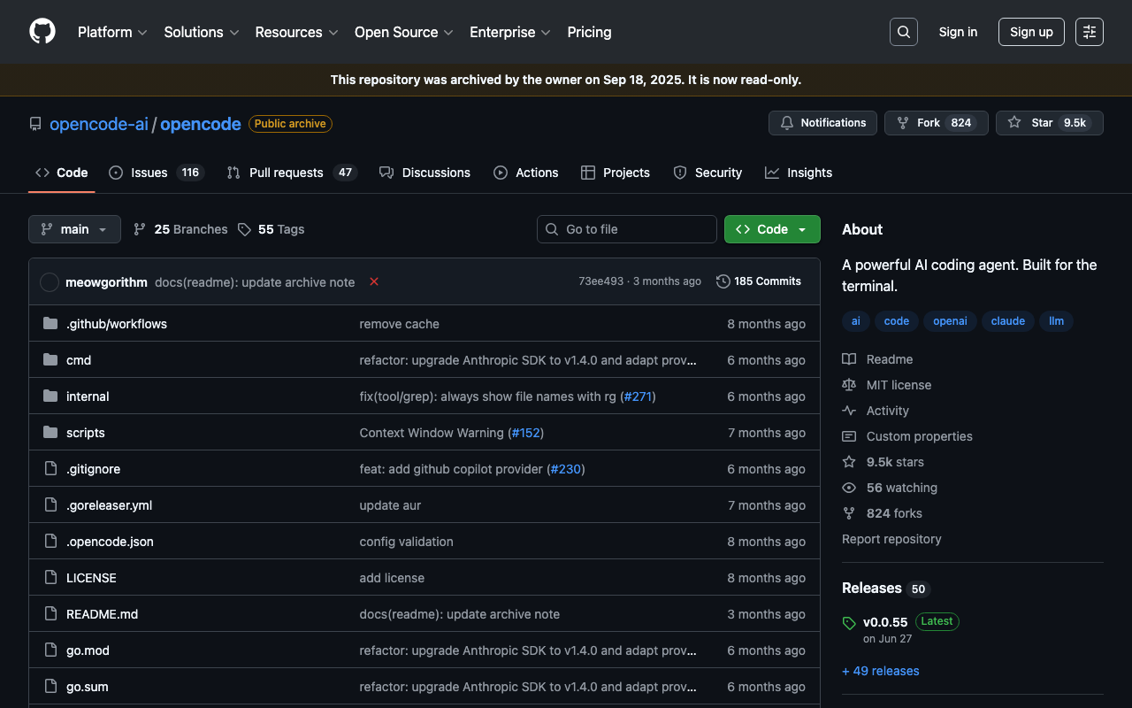Expand the Platform navigation menu
Image resolution: width=1132 pixels, height=708 pixels.
(112, 32)
